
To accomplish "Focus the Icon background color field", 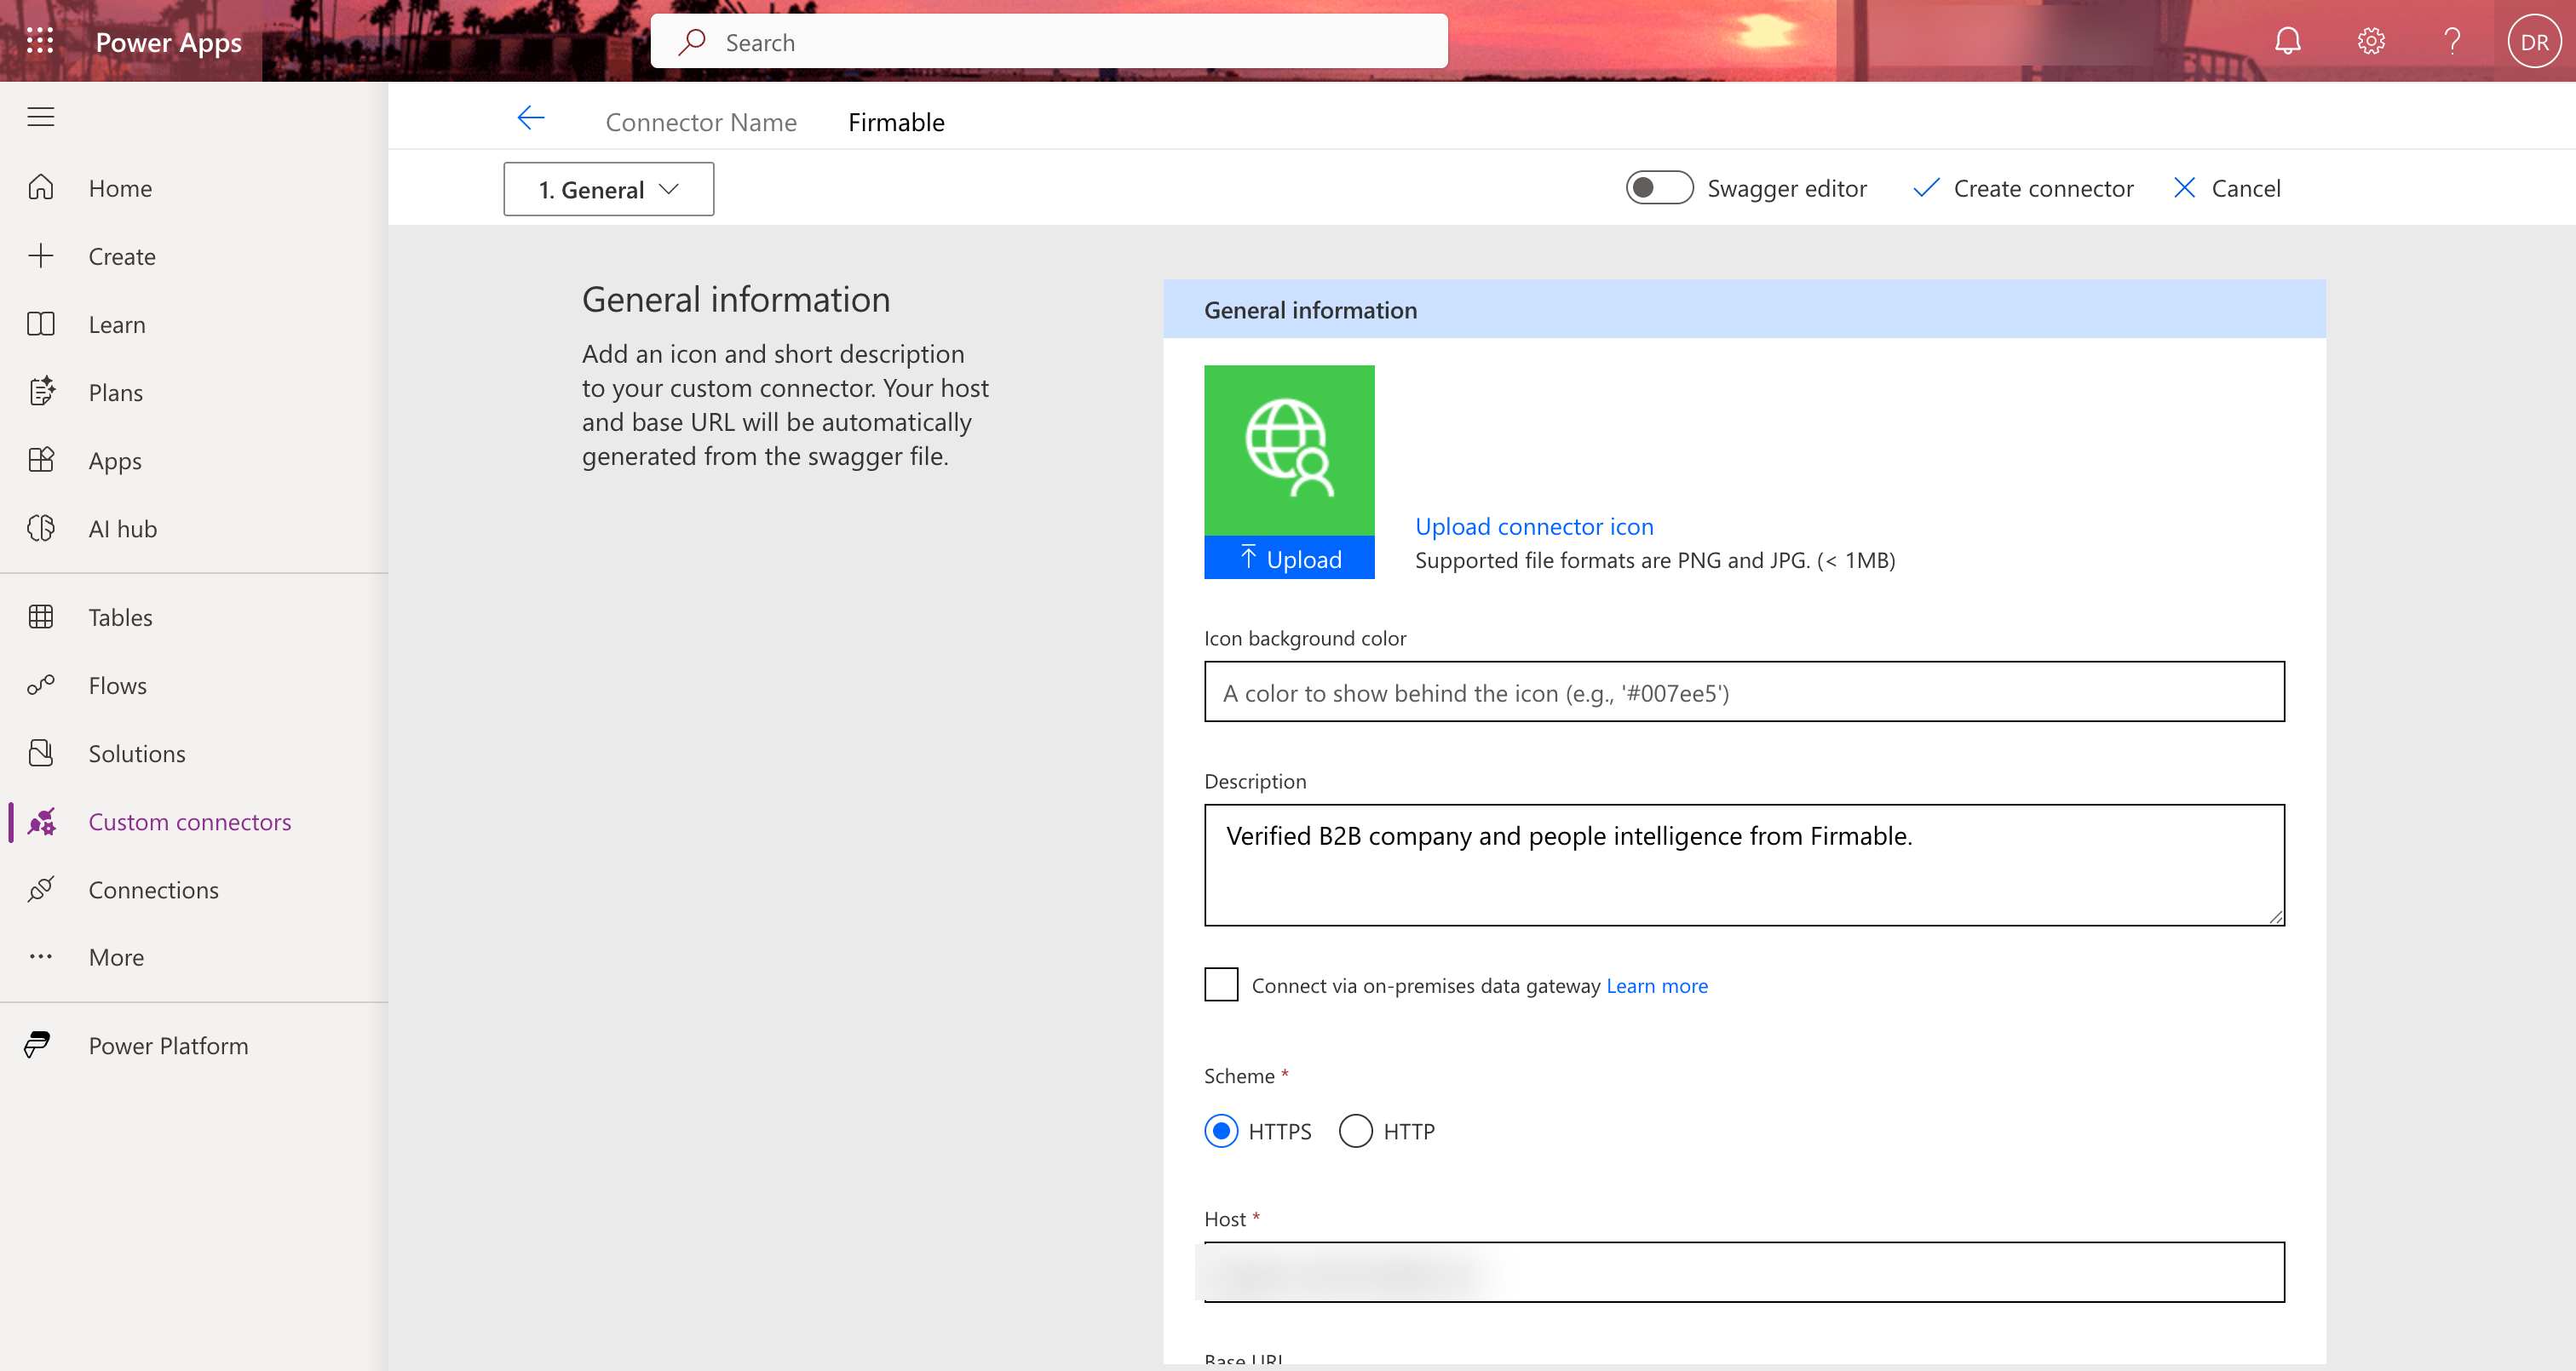I will [x=1744, y=692].
